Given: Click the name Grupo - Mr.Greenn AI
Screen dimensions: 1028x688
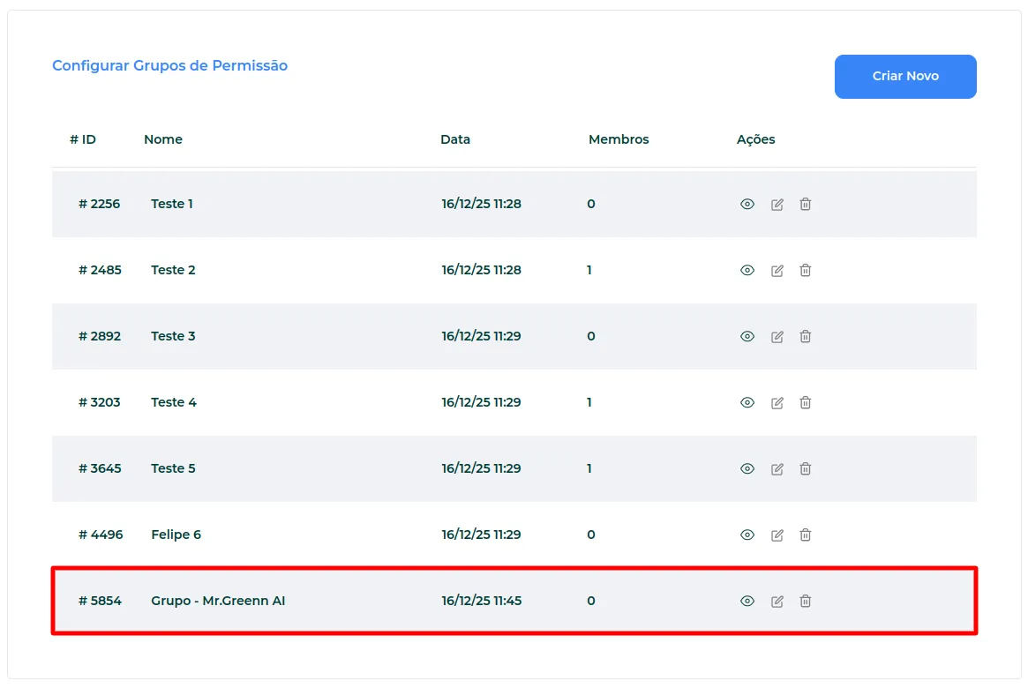Looking at the screenshot, I should pos(218,601).
